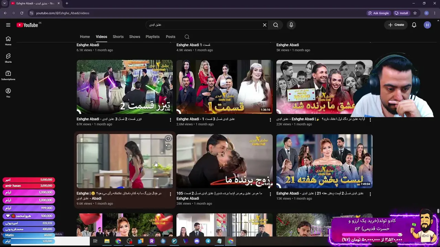
Task: Clear the YouTube search box text
Action: click(x=265, y=25)
